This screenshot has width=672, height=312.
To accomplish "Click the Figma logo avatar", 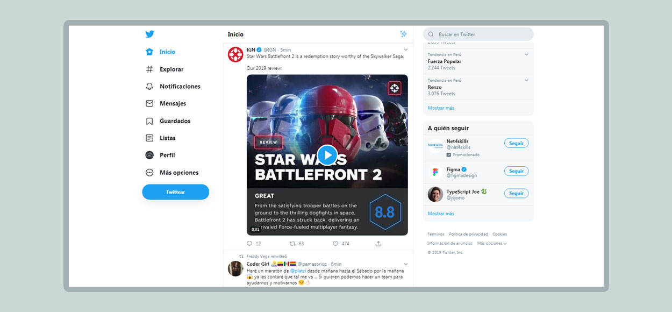I will pyautogui.click(x=435, y=172).
